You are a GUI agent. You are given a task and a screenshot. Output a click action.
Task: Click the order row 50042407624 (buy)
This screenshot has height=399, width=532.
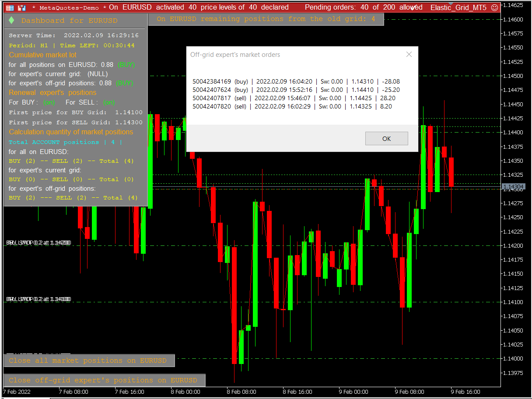pos(296,90)
